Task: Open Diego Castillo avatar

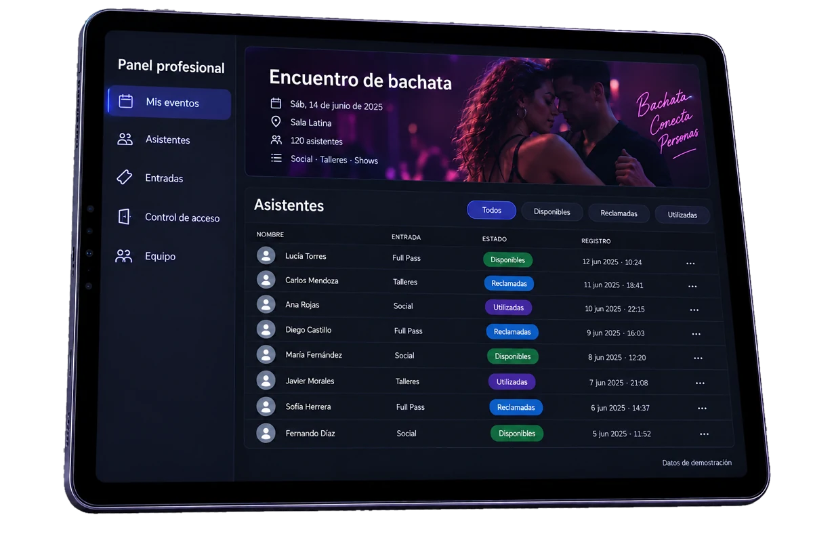Action: point(266,329)
